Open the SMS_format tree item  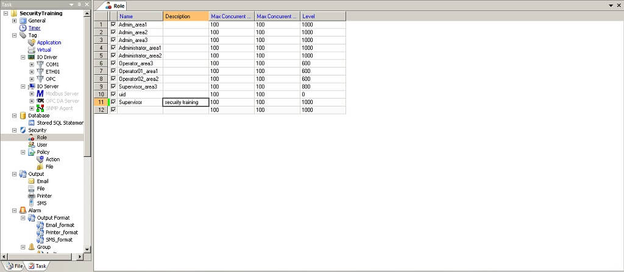[x=59, y=240]
